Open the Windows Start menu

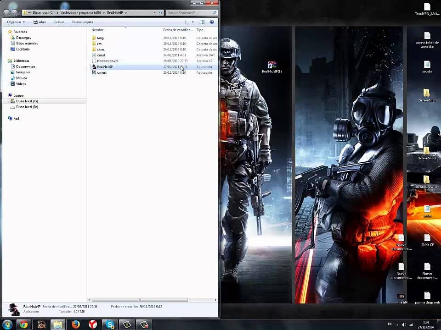pyautogui.click(x=7, y=324)
